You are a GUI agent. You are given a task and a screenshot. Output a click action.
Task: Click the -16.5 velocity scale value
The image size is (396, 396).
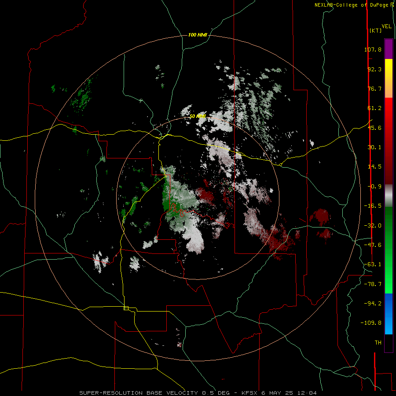pos(373,206)
